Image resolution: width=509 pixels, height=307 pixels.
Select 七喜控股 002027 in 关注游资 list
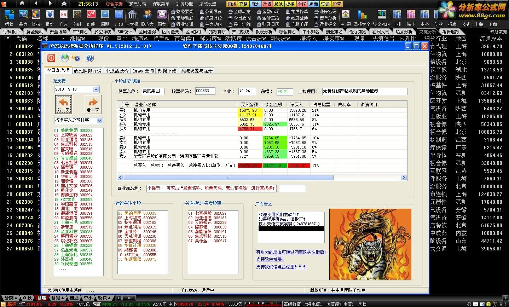click(207, 213)
